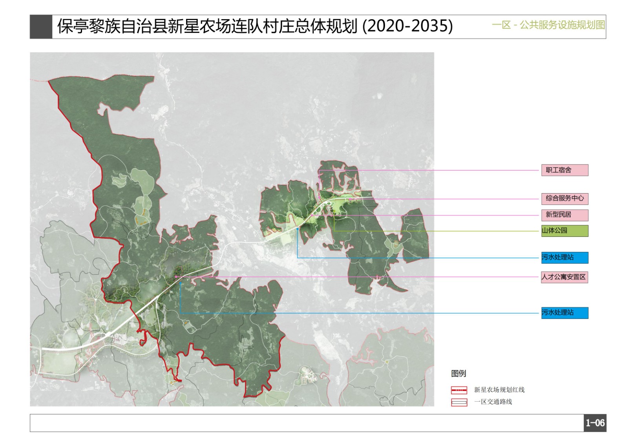Click the 新星农场规划红线 legend icon
Screen dimensions: 628x444
(x=459, y=390)
